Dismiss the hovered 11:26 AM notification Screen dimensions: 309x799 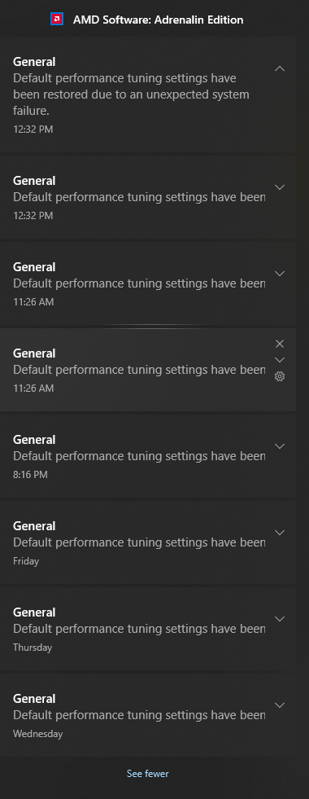click(x=280, y=344)
